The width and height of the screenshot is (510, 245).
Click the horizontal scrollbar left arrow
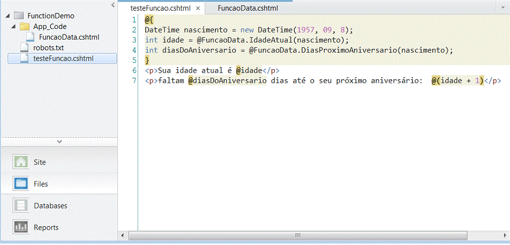click(x=122, y=235)
